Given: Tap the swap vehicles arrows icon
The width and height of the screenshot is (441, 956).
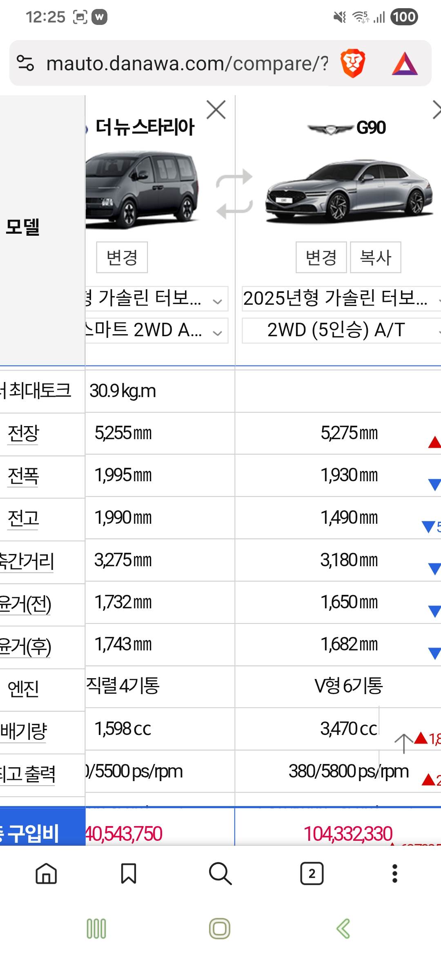Looking at the screenshot, I should pyautogui.click(x=234, y=194).
